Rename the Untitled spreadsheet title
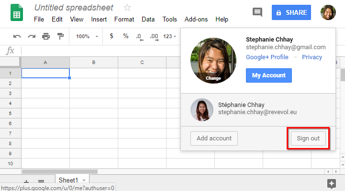 point(74,8)
